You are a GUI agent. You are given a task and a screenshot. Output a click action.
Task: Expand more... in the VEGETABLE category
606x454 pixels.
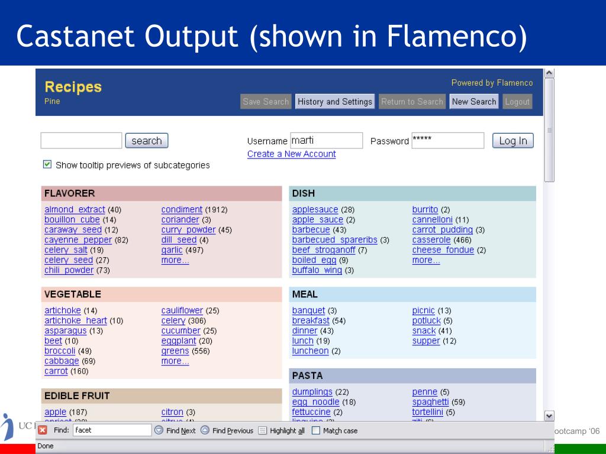point(175,361)
